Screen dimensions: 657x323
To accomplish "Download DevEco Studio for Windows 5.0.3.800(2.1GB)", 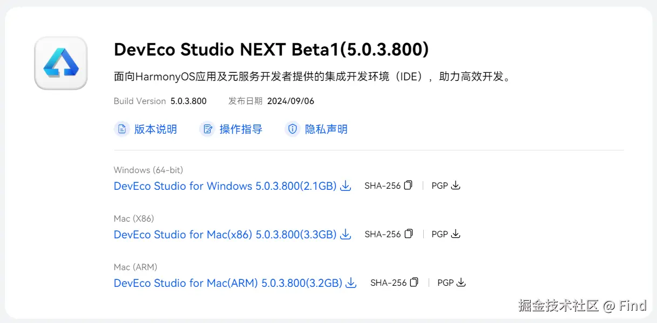I will 225,186.
